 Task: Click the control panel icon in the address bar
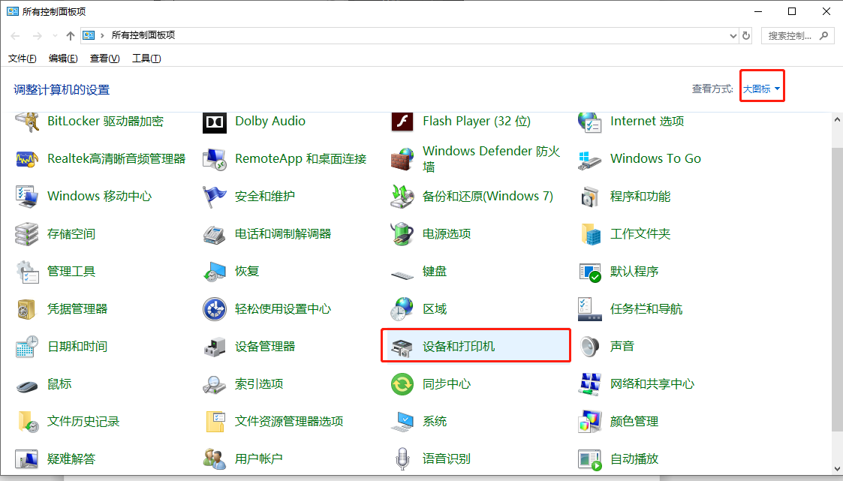tap(89, 35)
